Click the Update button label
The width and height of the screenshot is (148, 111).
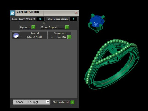click(25, 27)
